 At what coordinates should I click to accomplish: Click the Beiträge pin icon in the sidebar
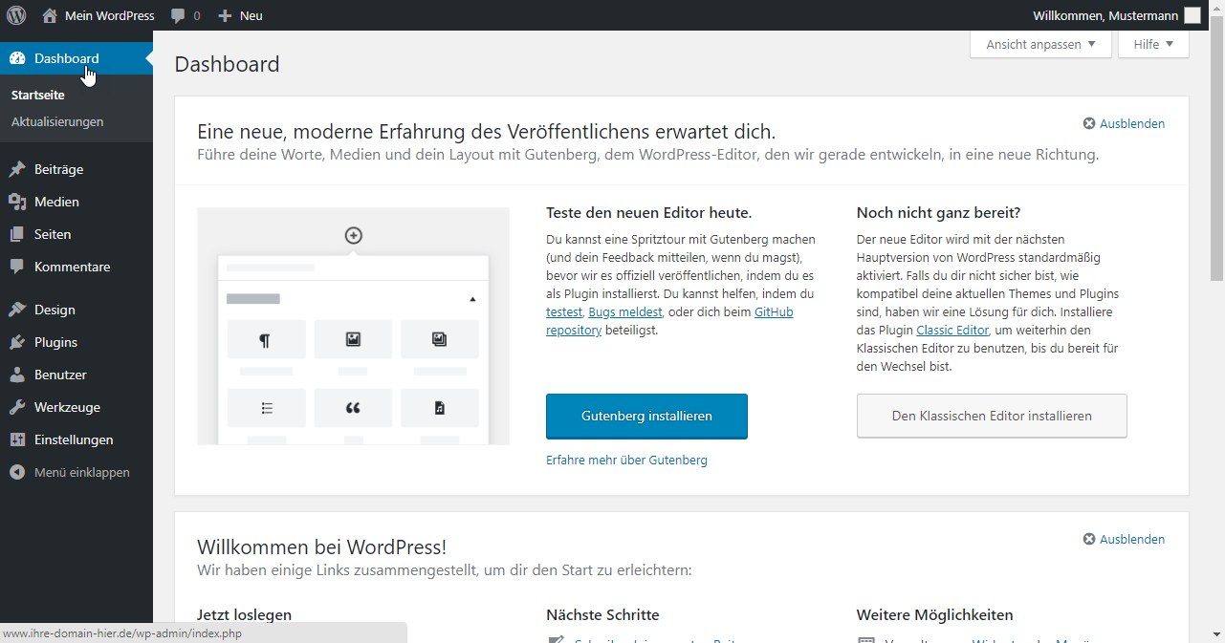(17, 169)
